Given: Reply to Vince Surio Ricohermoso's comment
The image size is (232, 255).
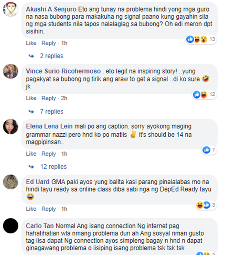Looking at the screenshot, I should tap(49, 98).
